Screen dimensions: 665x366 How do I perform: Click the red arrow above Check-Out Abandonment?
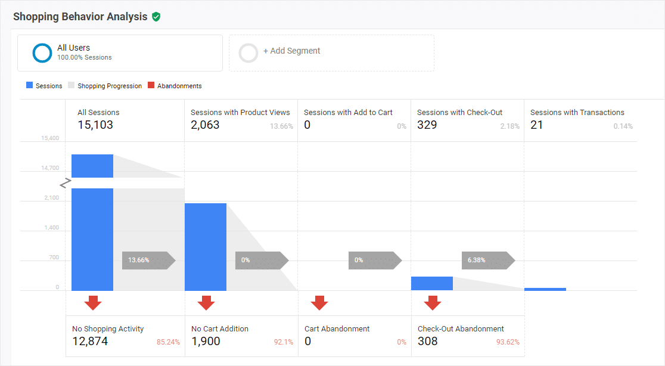[x=433, y=303]
